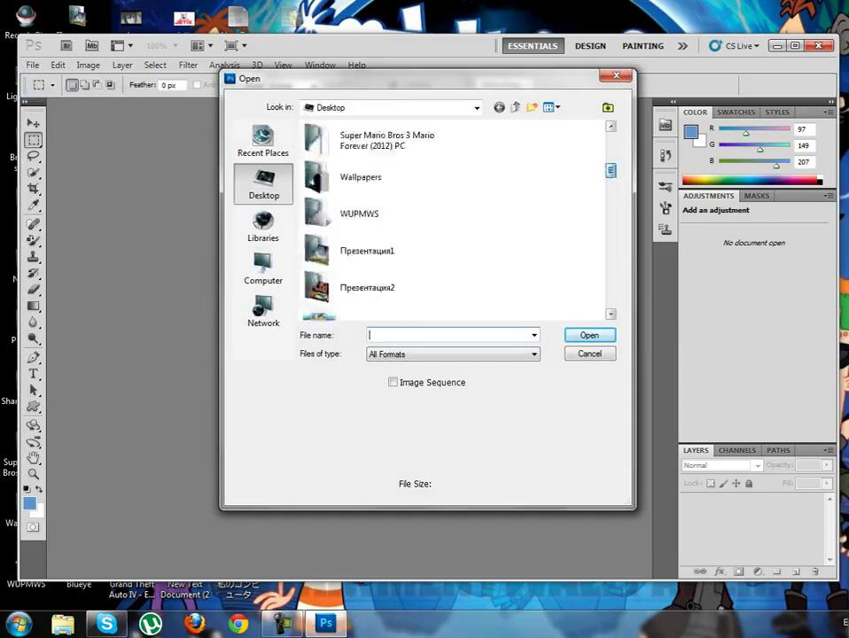
Task: Expand the File name history dropdown
Action: [x=534, y=335]
